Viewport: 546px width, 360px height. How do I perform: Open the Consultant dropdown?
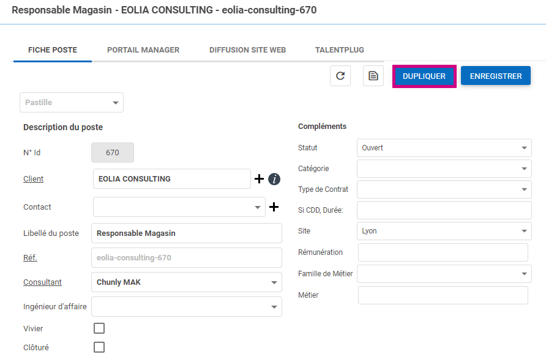[186, 282]
